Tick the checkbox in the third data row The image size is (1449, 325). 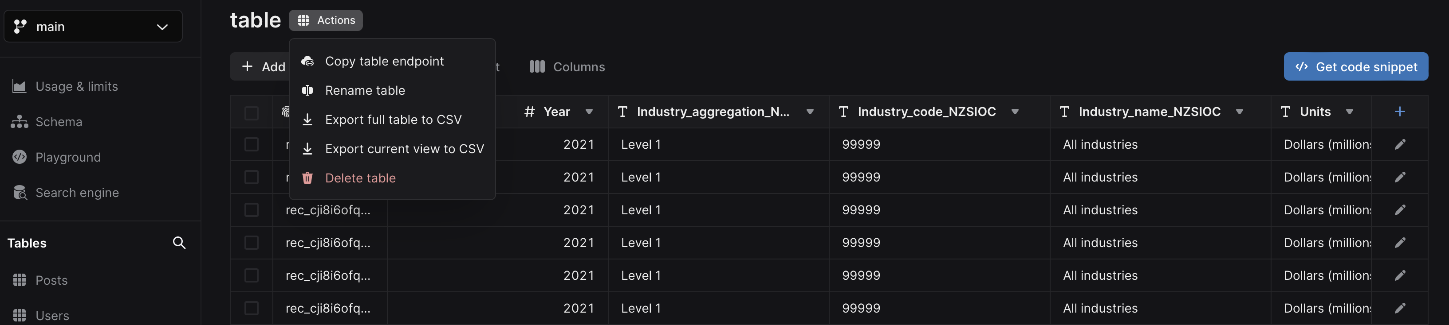click(252, 210)
